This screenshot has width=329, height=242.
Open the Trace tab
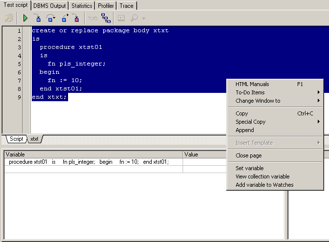pyautogui.click(x=126, y=6)
